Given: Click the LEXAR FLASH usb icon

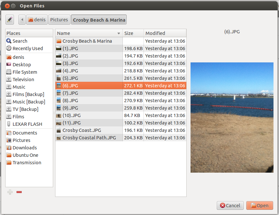Looking at the screenshot, I should pyautogui.click(x=9, y=124).
